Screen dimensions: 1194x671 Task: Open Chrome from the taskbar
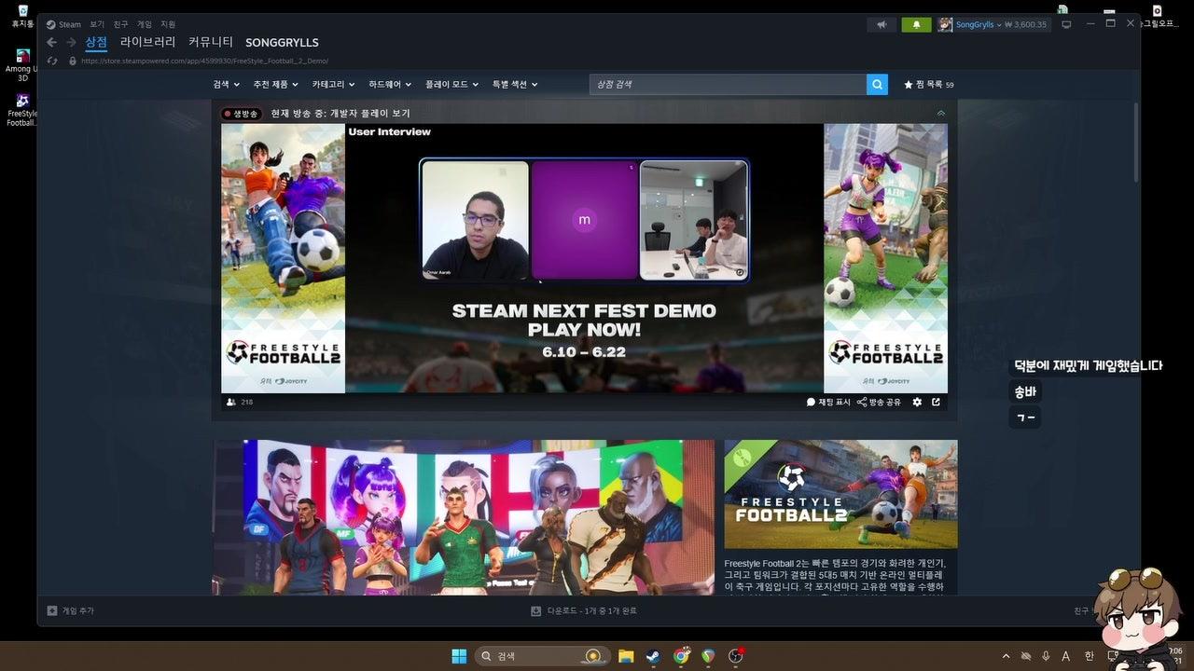[681, 656]
